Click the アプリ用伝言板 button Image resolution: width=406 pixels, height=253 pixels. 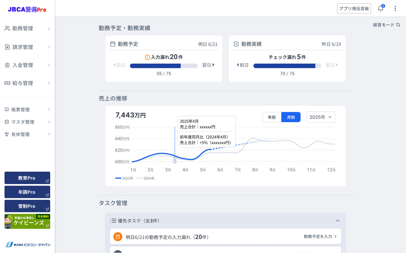(x=354, y=8)
